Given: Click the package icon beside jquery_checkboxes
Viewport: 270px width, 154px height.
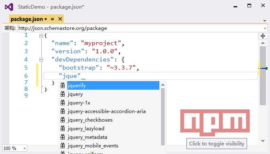Looking at the screenshot, I should [63, 120].
